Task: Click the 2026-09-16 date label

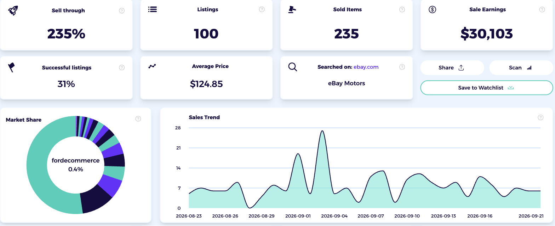Action: pyautogui.click(x=480, y=216)
